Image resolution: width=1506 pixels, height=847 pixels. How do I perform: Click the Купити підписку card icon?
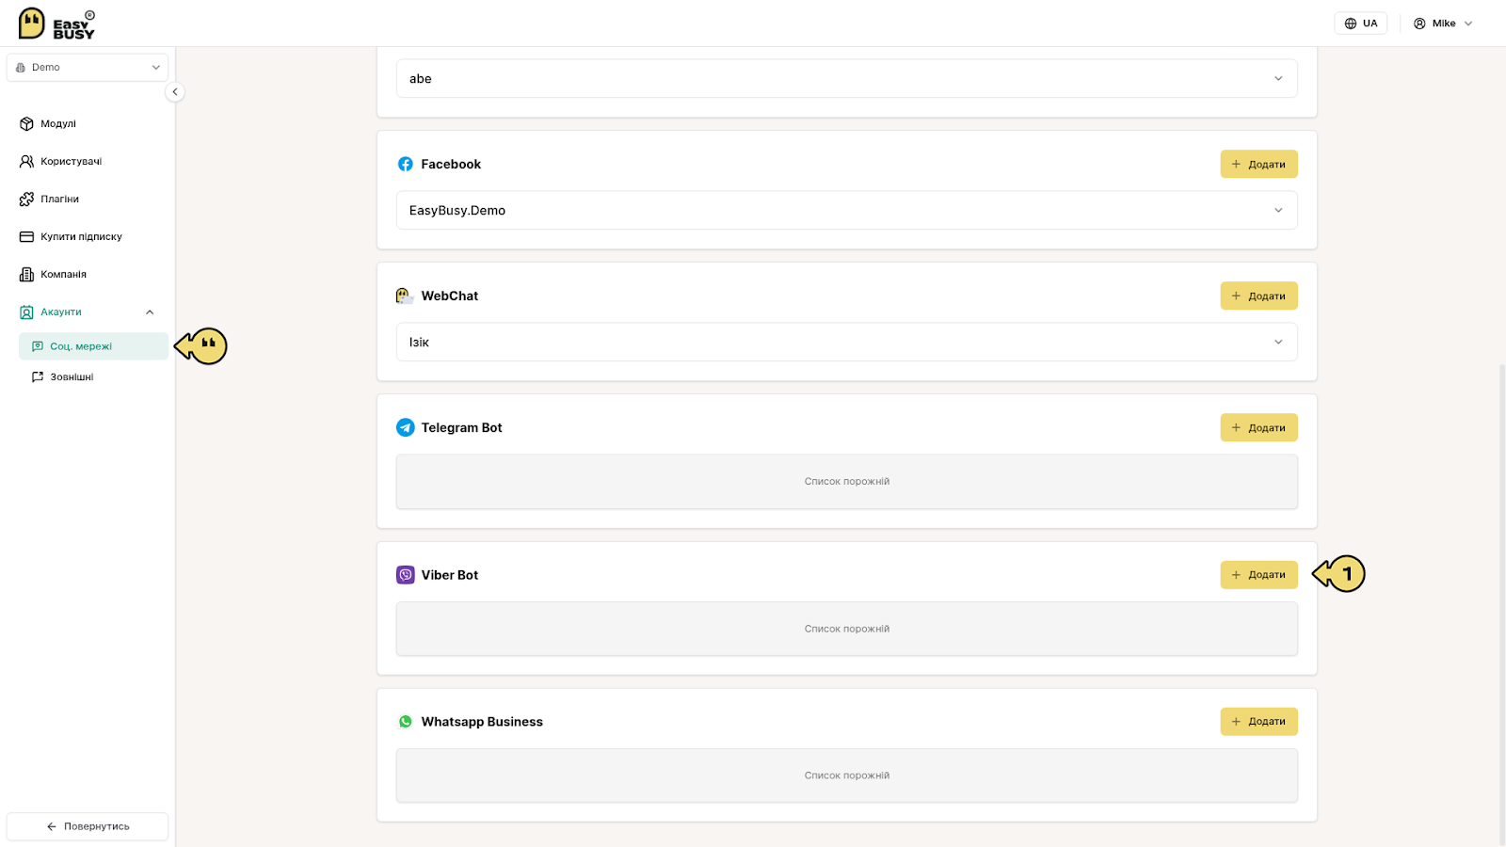[x=26, y=236]
